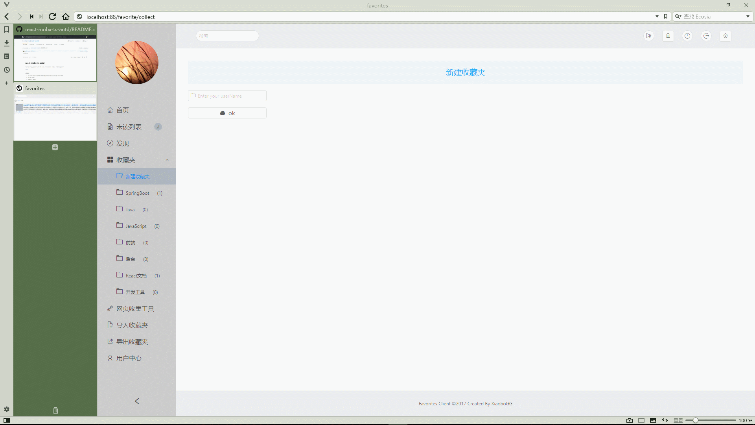Image resolution: width=755 pixels, height=425 pixels.
Task: Toggle images display in status bar
Action: (653, 420)
